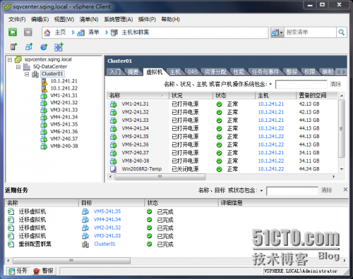Click the Cluster01 target icon in tasks
The height and width of the screenshot is (279, 353).
(x=85, y=244)
